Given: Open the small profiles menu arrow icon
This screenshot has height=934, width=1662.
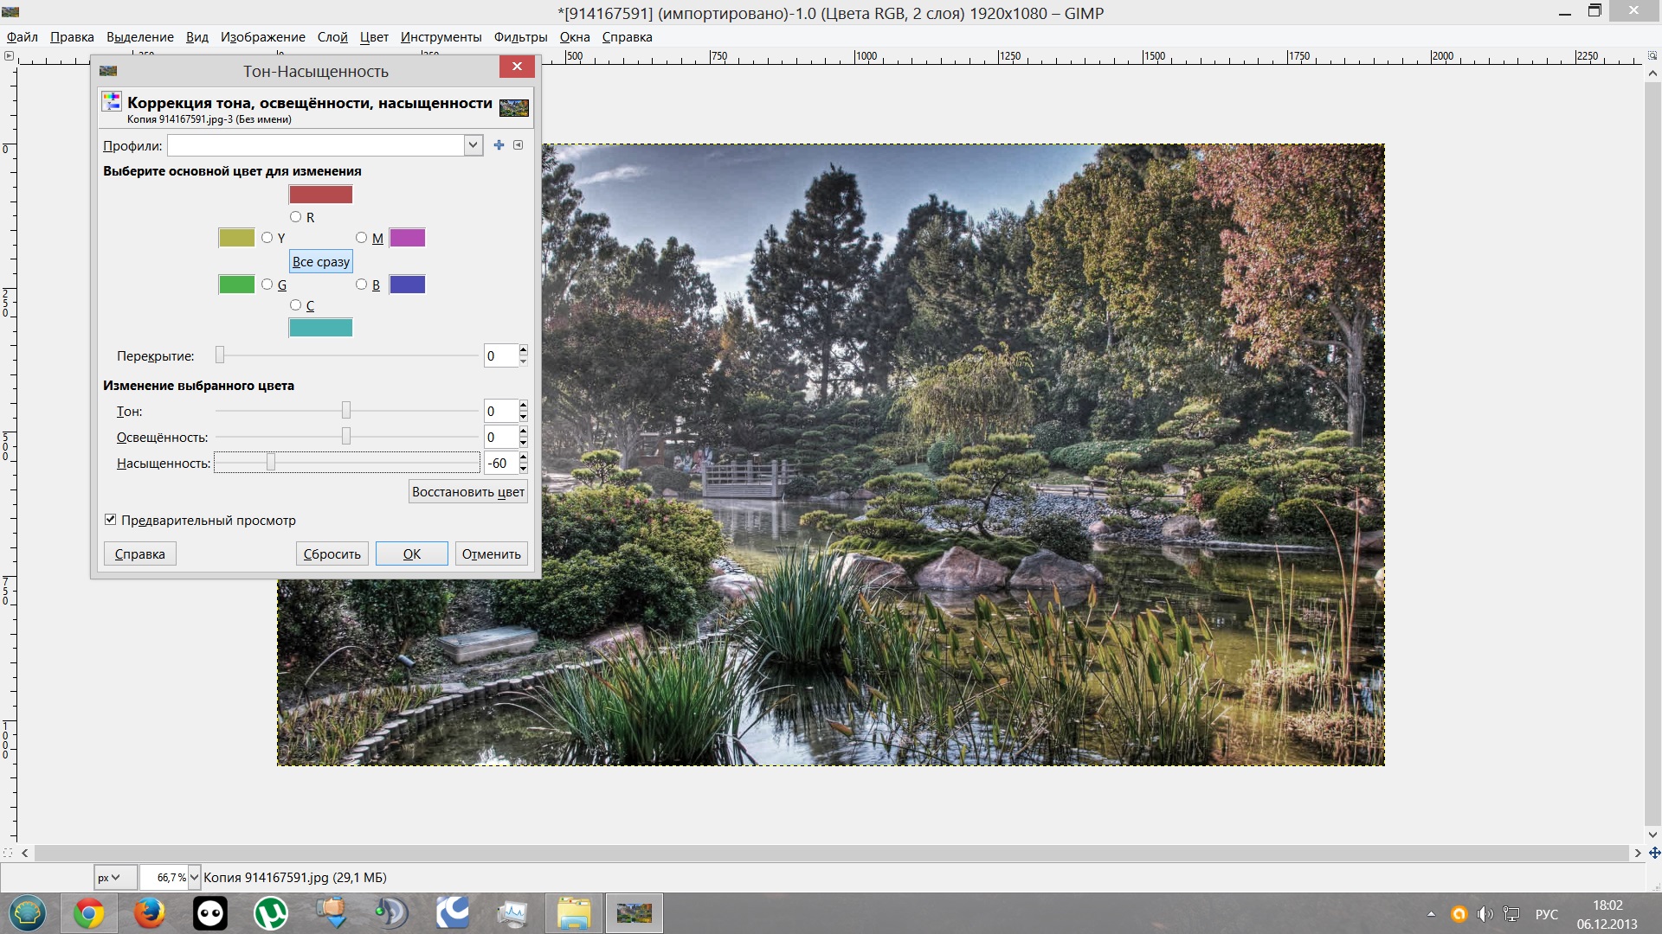Looking at the screenshot, I should [x=518, y=145].
